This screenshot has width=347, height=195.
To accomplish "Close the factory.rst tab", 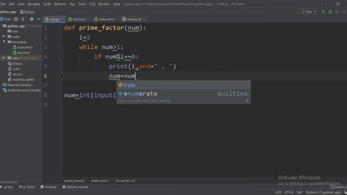I will click(x=144, y=19).
